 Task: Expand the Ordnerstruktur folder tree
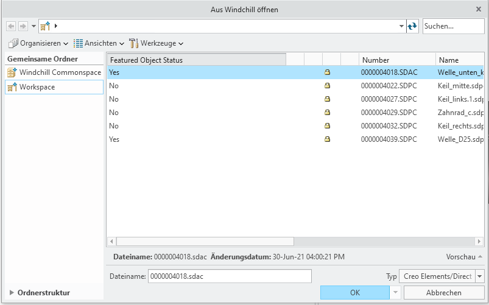[12, 293]
